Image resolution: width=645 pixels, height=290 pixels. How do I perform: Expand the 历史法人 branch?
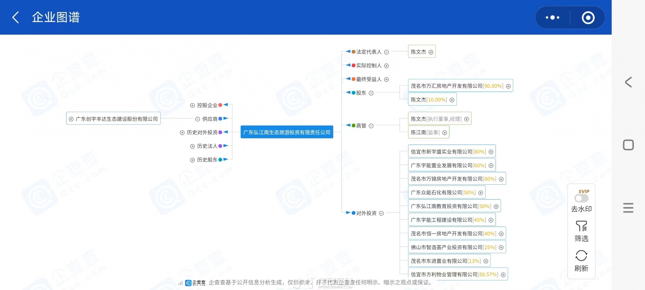click(x=192, y=146)
